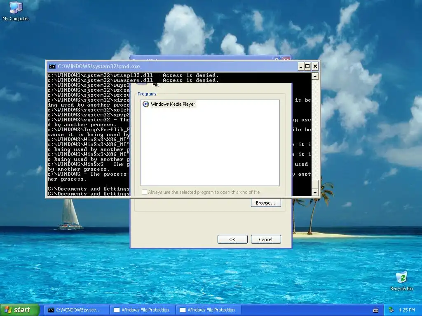Minimize the cmd.exe window
Viewport: 422px width, 316px height.
(x=301, y=66)
